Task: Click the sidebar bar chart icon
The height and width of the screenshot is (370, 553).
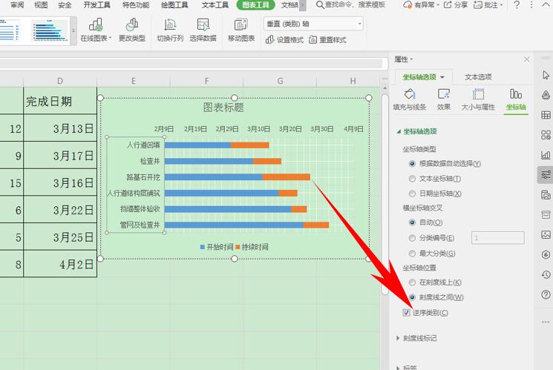Action: point(546,155)
